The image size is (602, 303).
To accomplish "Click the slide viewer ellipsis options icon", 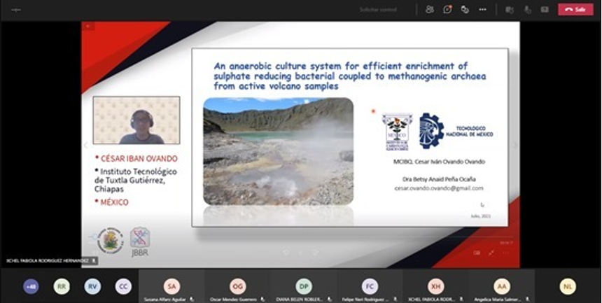I will [x=505, y=253].
